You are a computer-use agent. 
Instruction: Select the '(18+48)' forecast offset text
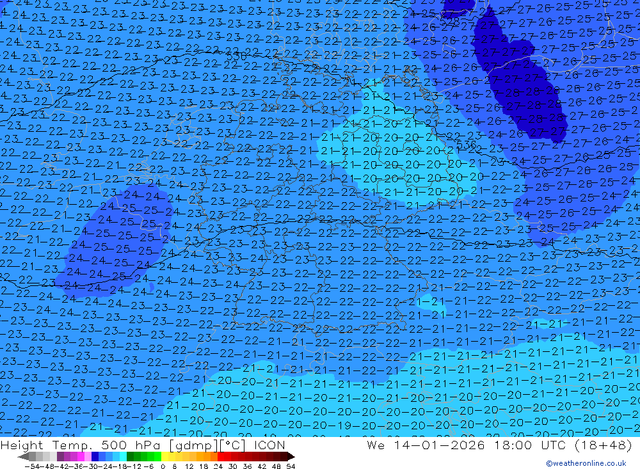[604, 445]
